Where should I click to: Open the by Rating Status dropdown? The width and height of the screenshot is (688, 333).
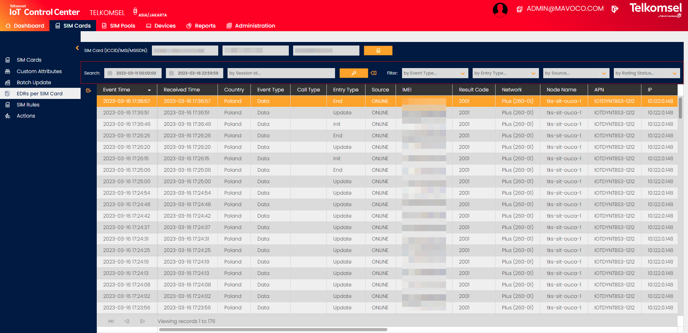click(x=674, y=73)
